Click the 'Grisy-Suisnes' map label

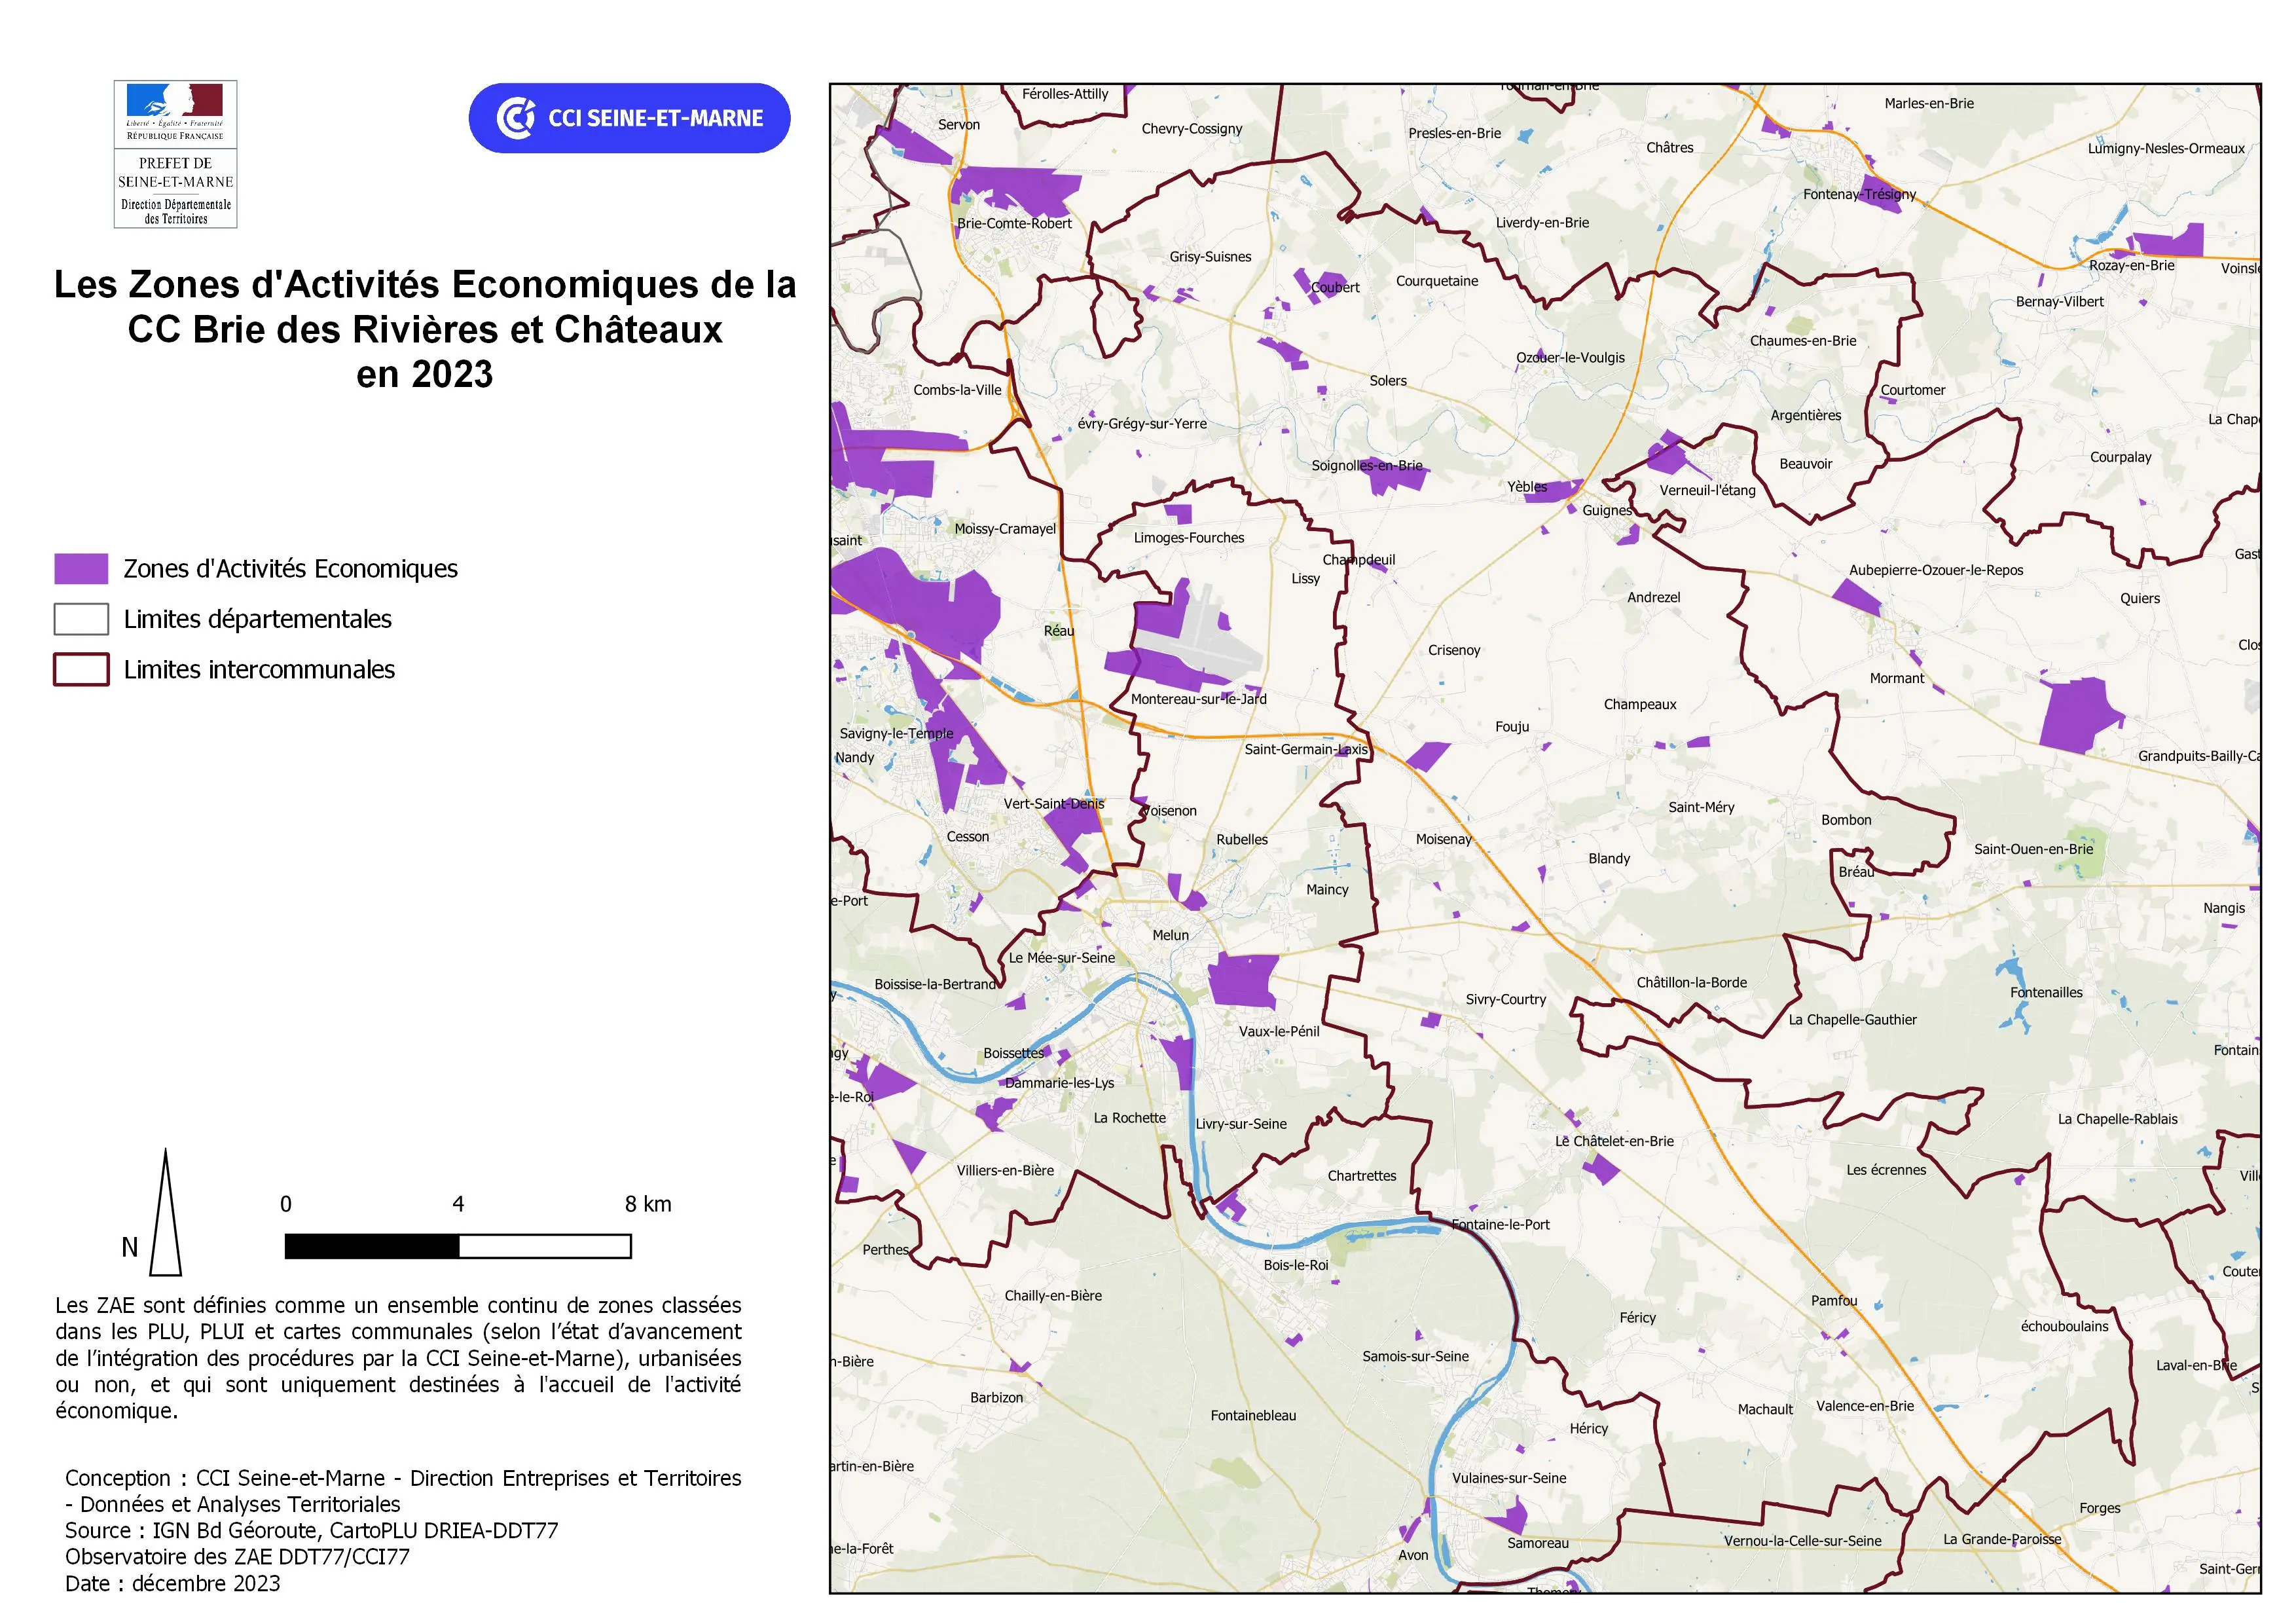pyautogui.click(x=1210, y=256)
